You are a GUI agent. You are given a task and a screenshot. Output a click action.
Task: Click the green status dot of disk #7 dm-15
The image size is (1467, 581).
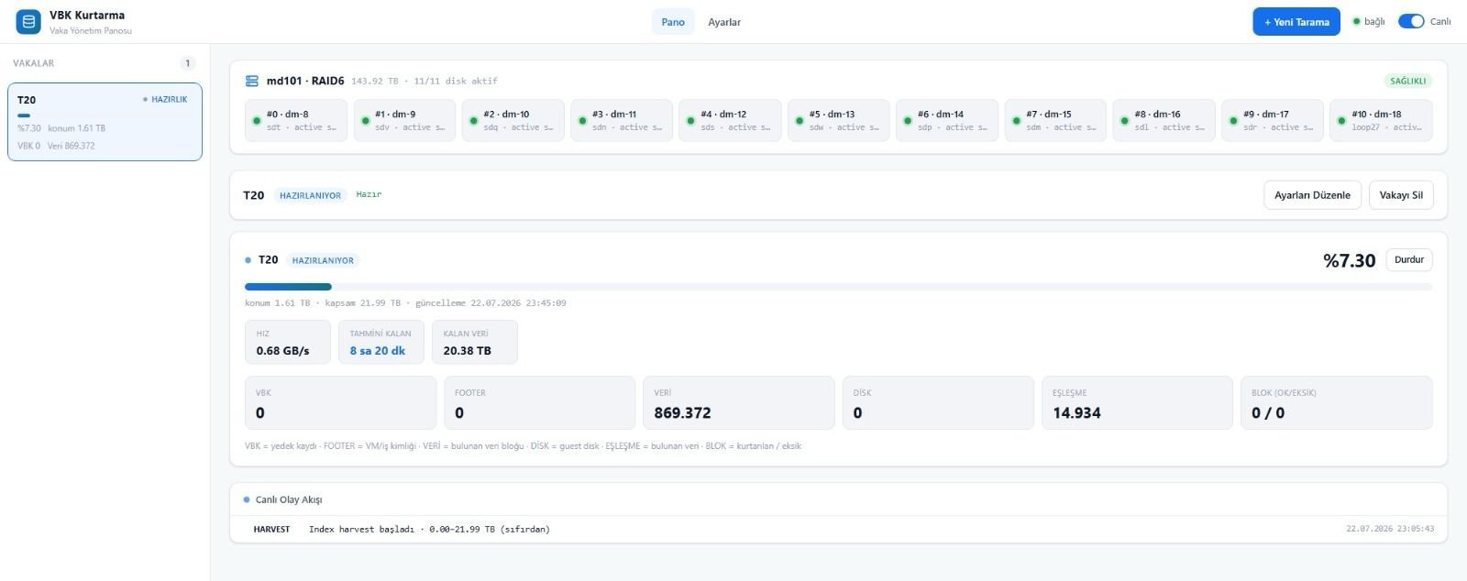[1016, 121]
